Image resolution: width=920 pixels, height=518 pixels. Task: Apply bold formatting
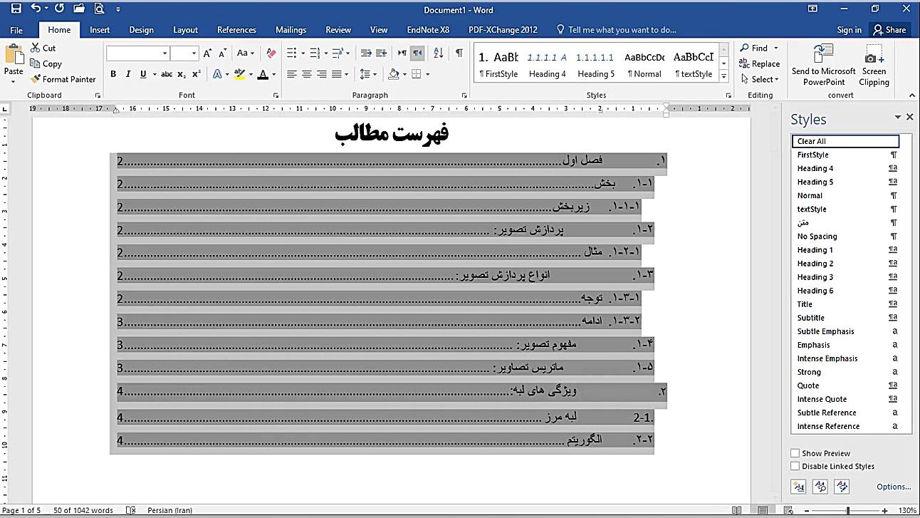tap(113, 73)
